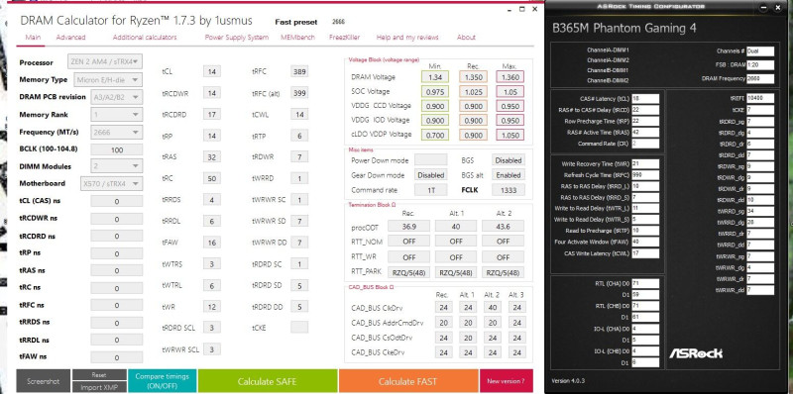Click cLDO VDDP Voltage Max. 1.050

pos(510,135)
